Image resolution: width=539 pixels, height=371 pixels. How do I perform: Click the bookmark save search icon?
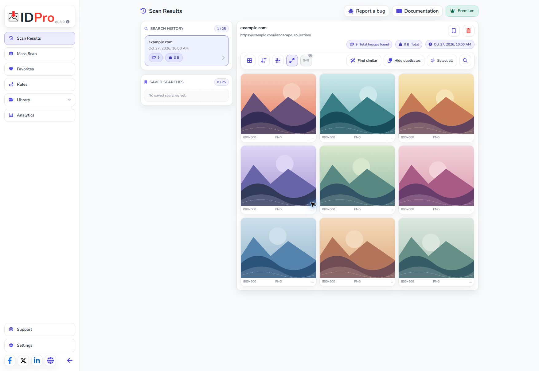454,31
